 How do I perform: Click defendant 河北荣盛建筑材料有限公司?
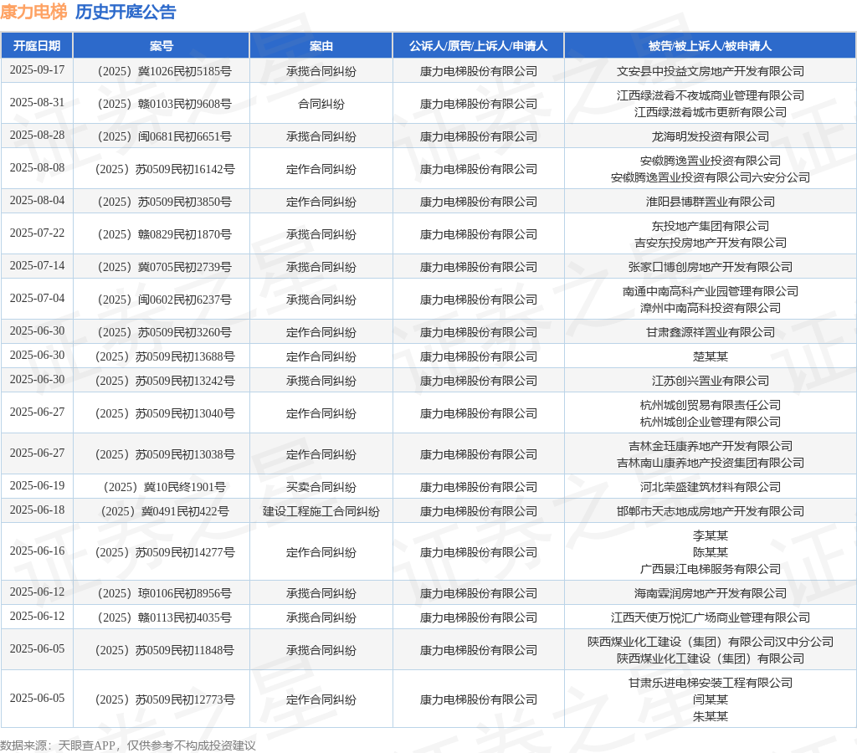[x=710, y=488]
